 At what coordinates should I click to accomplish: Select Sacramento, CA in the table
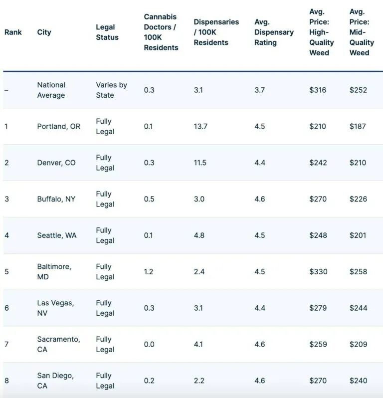pos(59,344)
